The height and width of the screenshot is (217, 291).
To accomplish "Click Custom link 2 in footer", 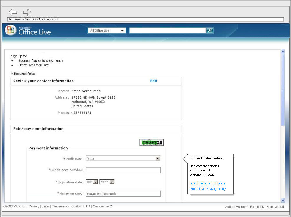I will tap(102, 206).
